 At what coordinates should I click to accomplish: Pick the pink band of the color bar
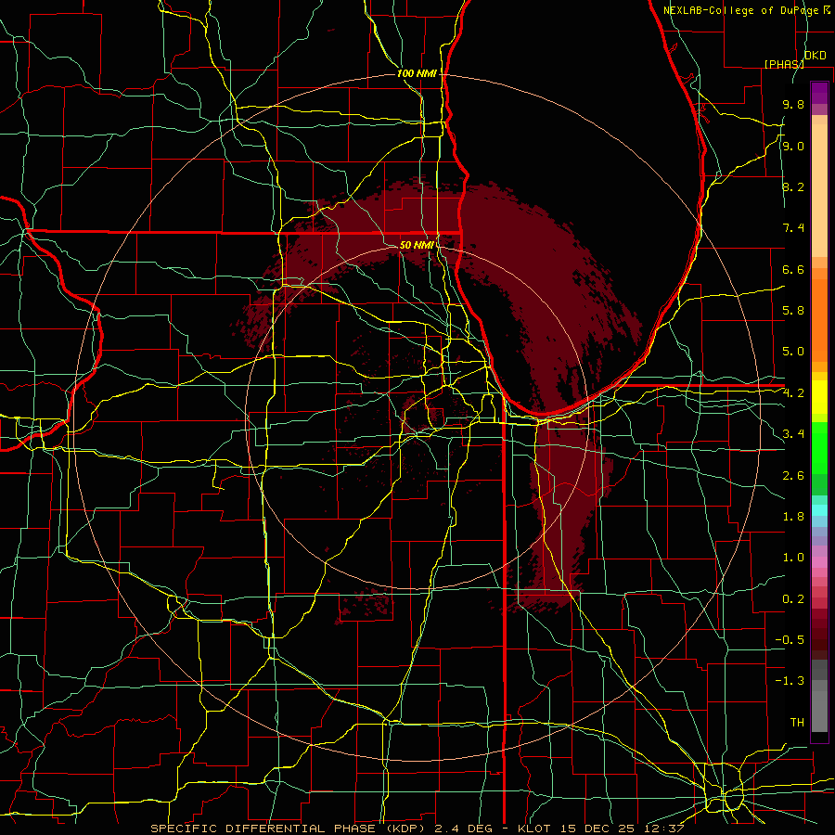point(819,562)
